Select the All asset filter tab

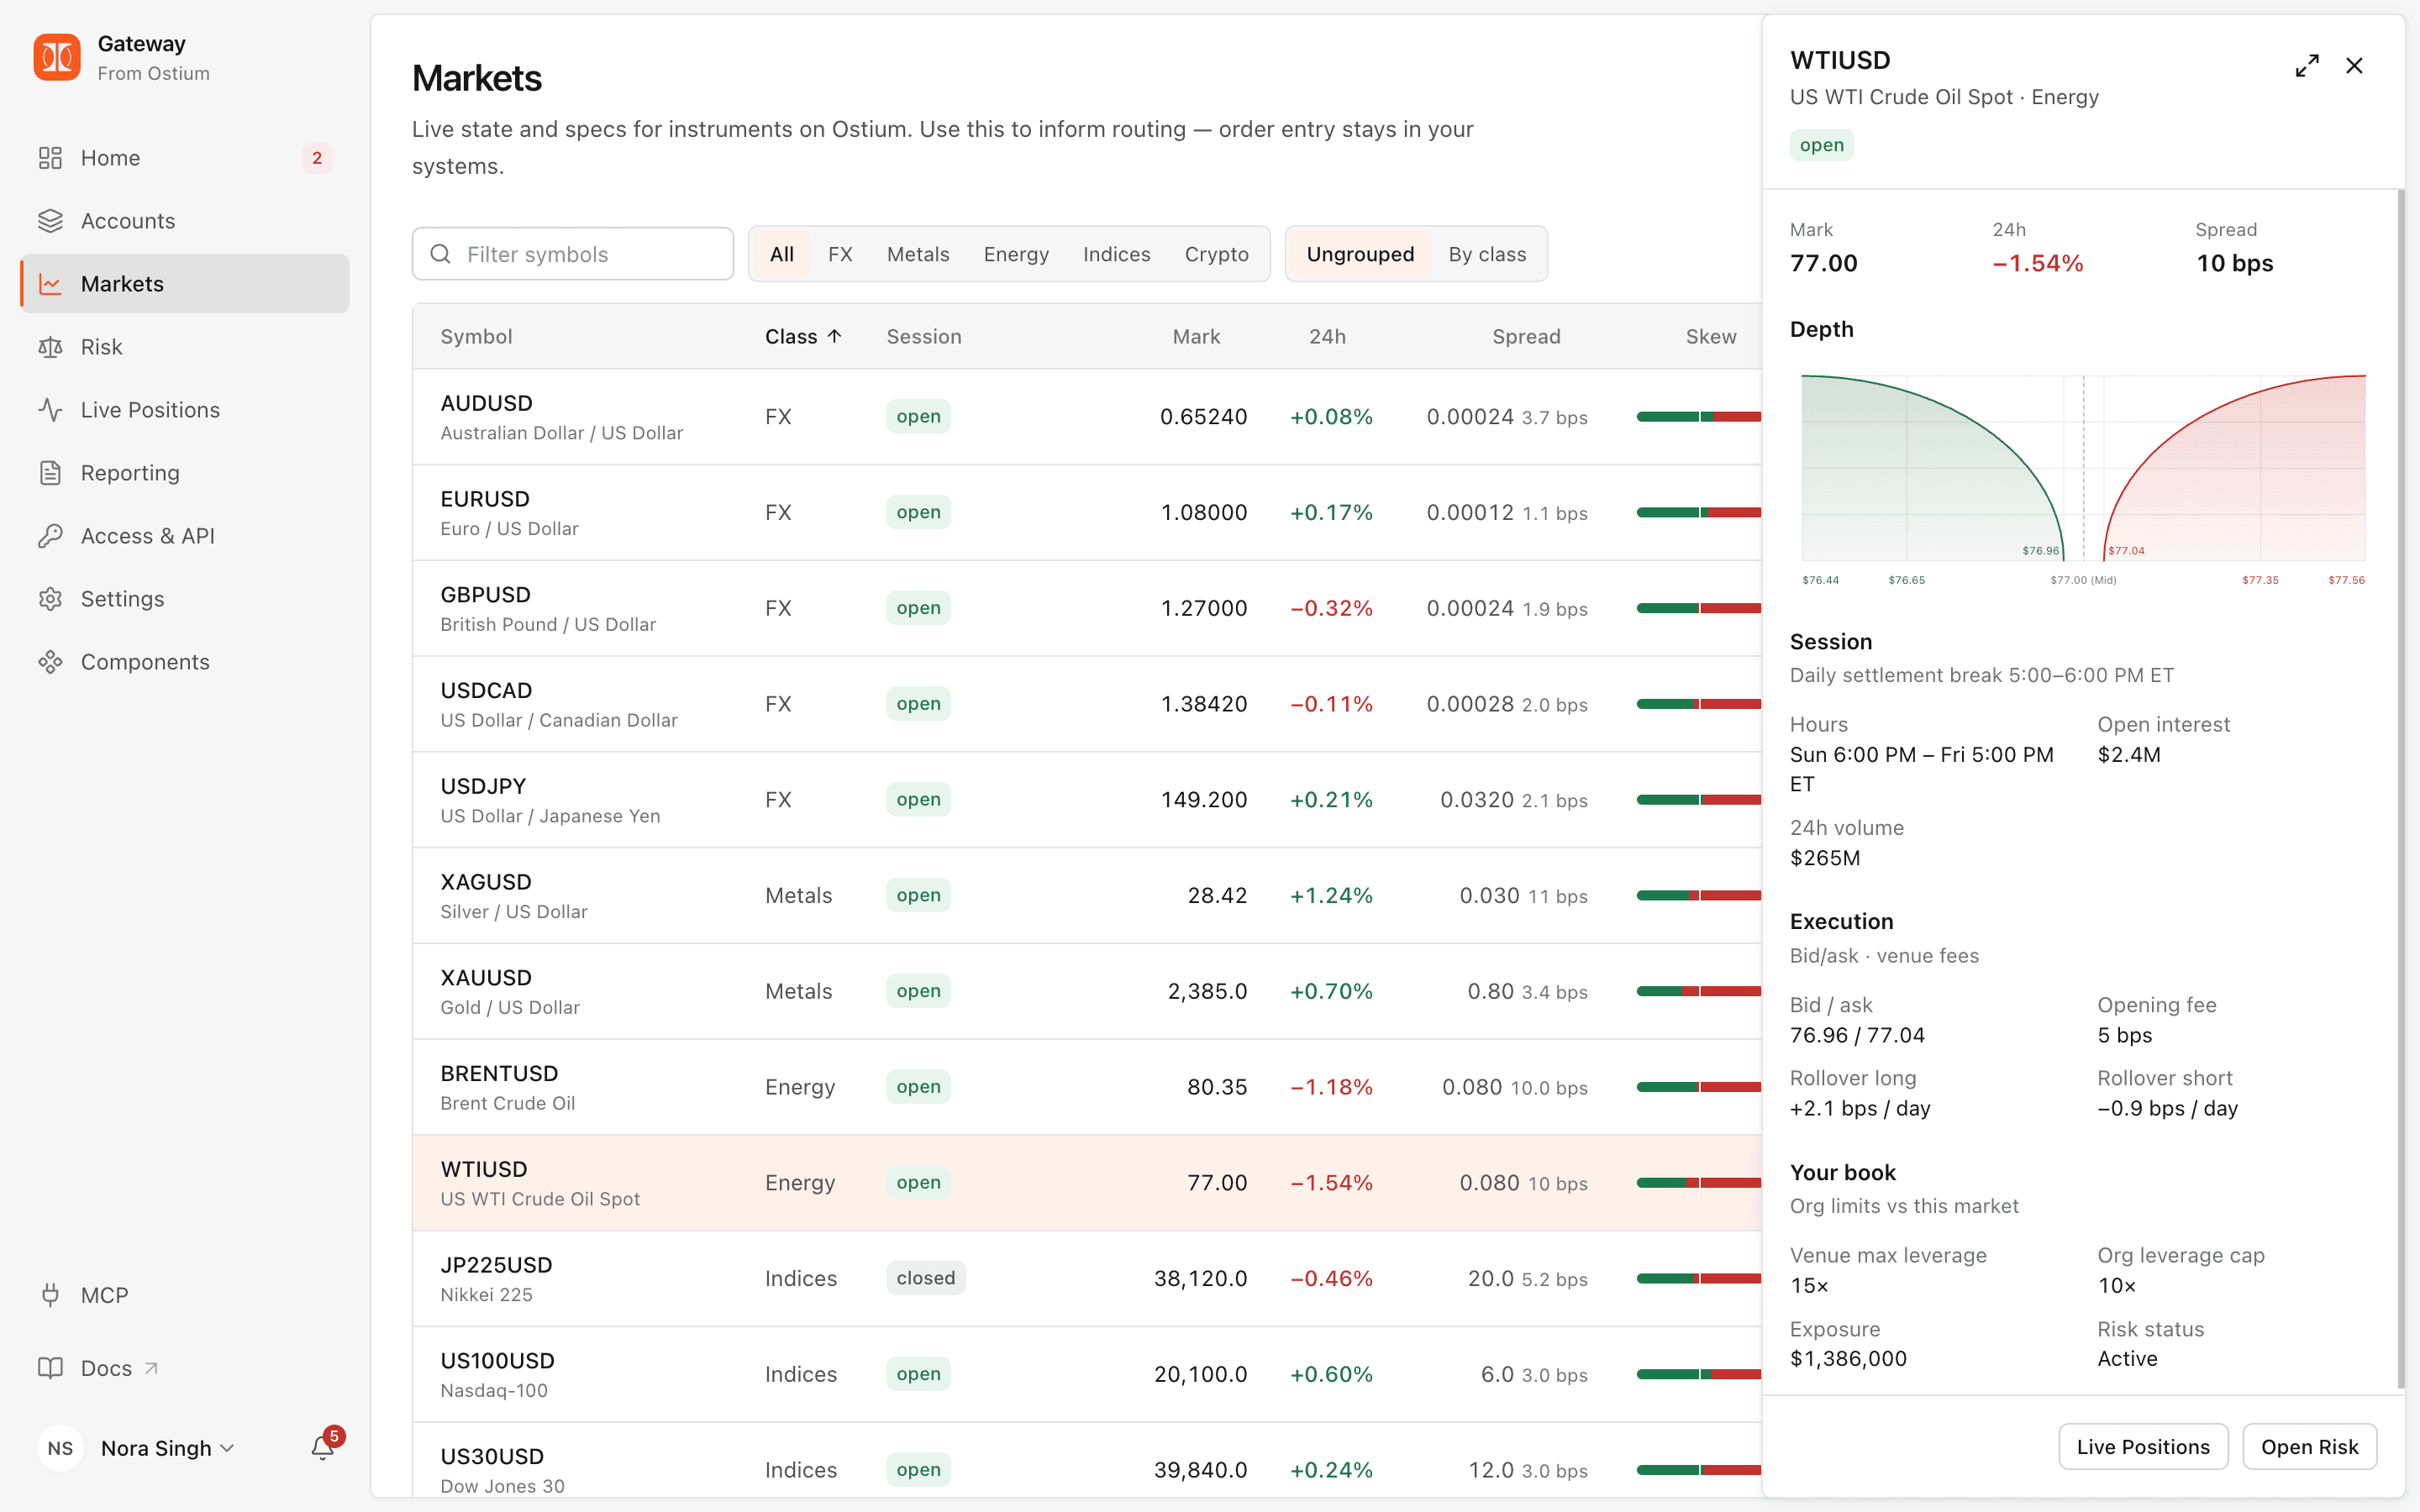pyautogui.click(x=782, y=254)
